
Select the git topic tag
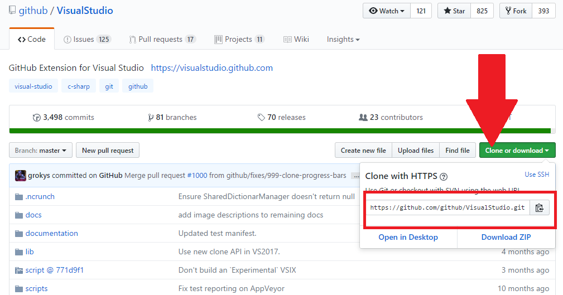pyautogui.click(x=109, y=86)
